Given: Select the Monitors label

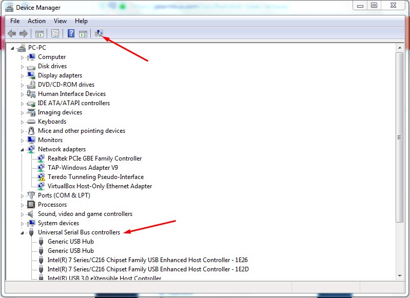Looking at the screenshot, I should [x=50, y=140].
